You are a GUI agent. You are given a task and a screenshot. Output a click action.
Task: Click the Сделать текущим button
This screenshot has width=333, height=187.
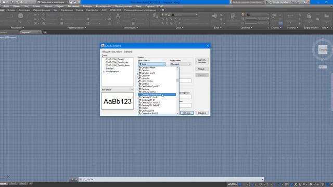[x=202, y=61]
